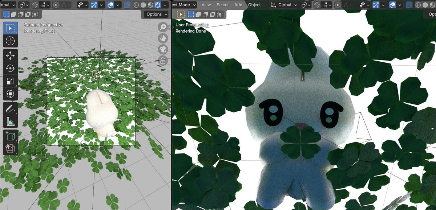Set new selection mode in right viewport

tap(190, 14)
